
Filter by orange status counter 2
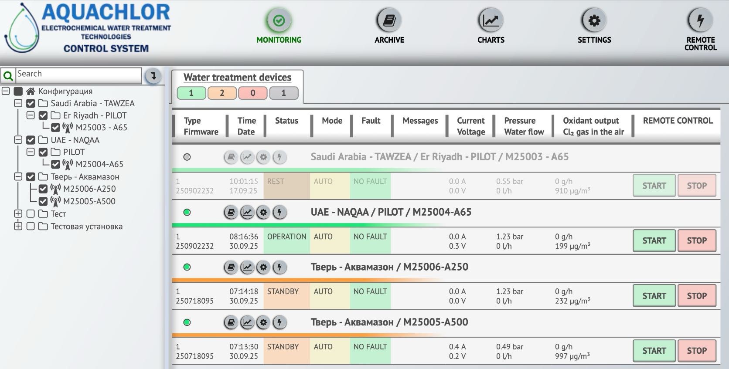[222, 93]
